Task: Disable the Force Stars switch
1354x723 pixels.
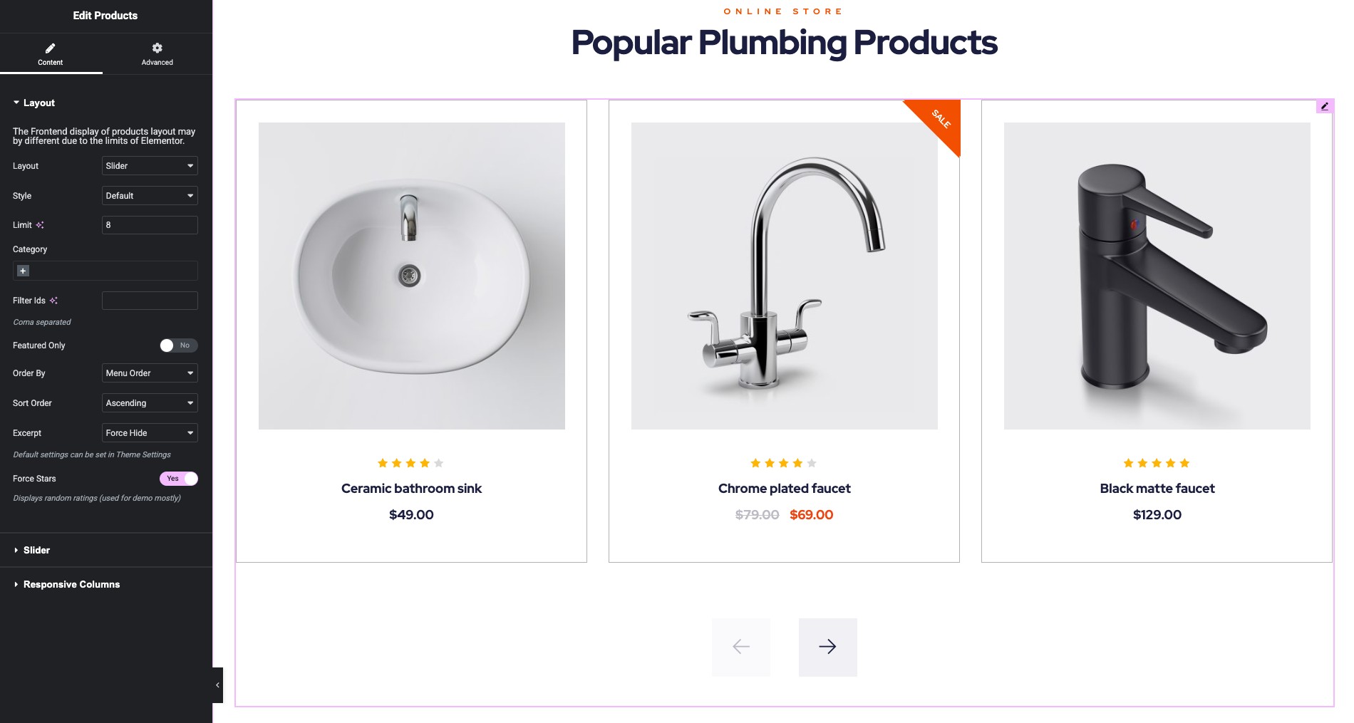Action: (178, 479)
